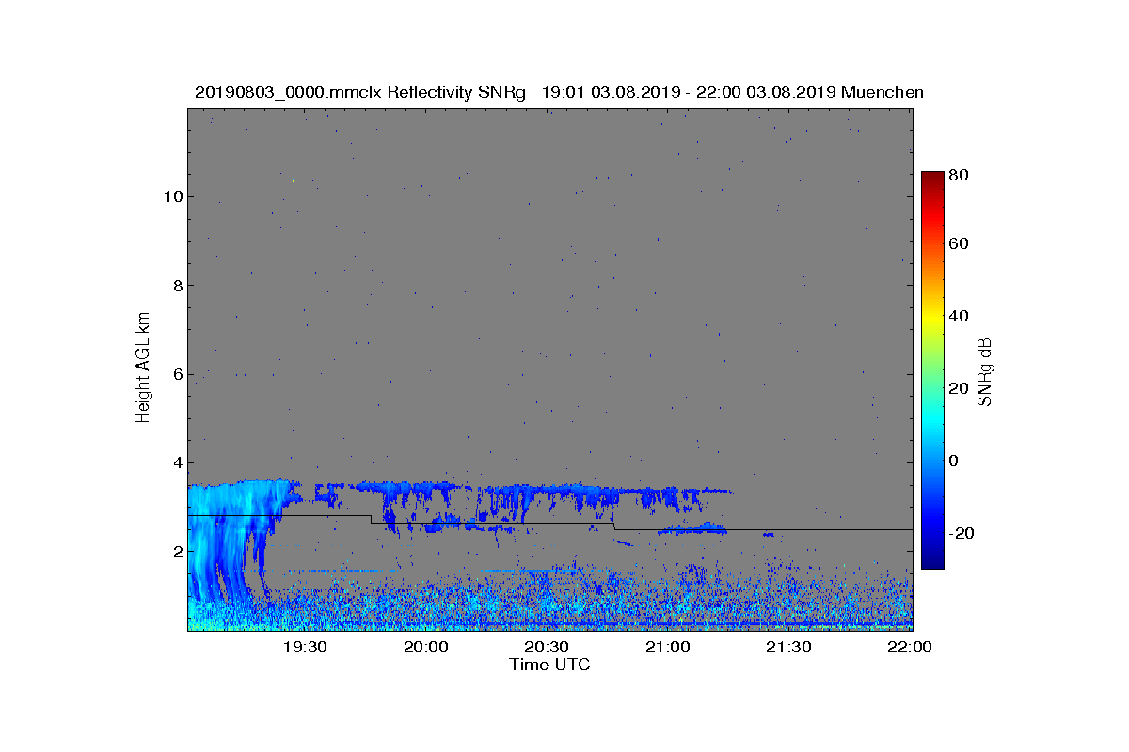Viewport: 1129px width, 752px height.
Task: Click the dark red top of colorbar
Action: click(932, 177)
